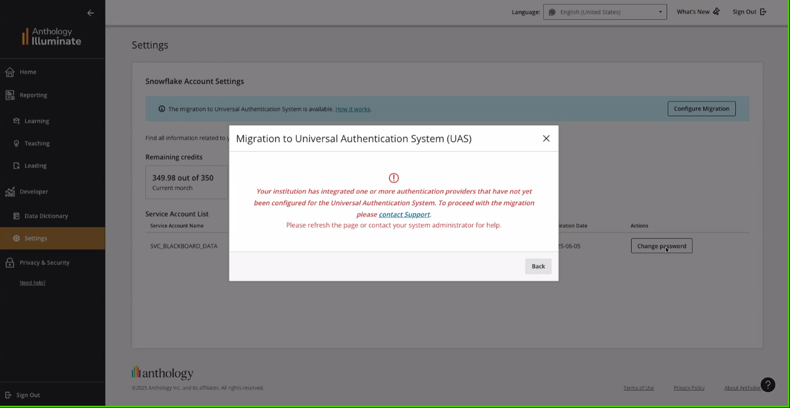
Task: Click the SVC_BLACKBOARD_DATA account name
Action: pos(184,246)
